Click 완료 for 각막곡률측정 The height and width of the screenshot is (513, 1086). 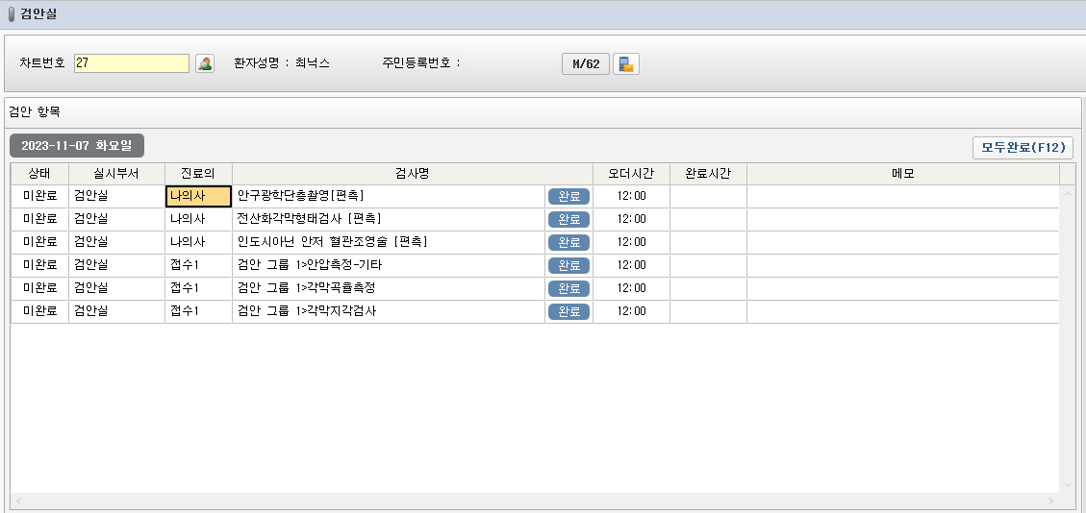[568, 288]
